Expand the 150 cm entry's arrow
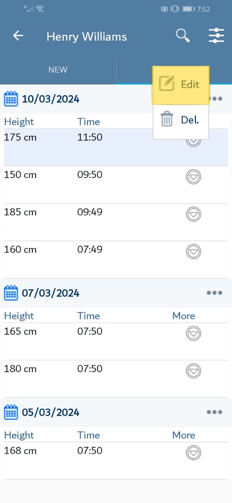Screen dimensions: 232x503 (193, 177)
